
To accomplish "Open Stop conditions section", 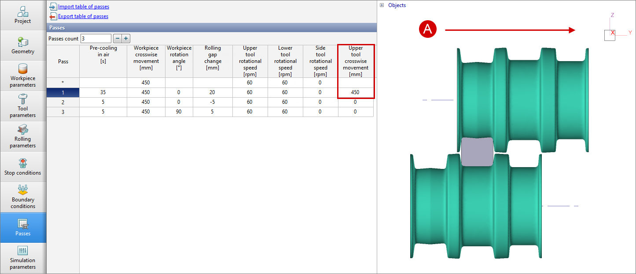I will 23,167.
